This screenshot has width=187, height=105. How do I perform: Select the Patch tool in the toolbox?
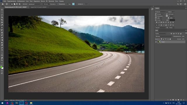[2, 27]
